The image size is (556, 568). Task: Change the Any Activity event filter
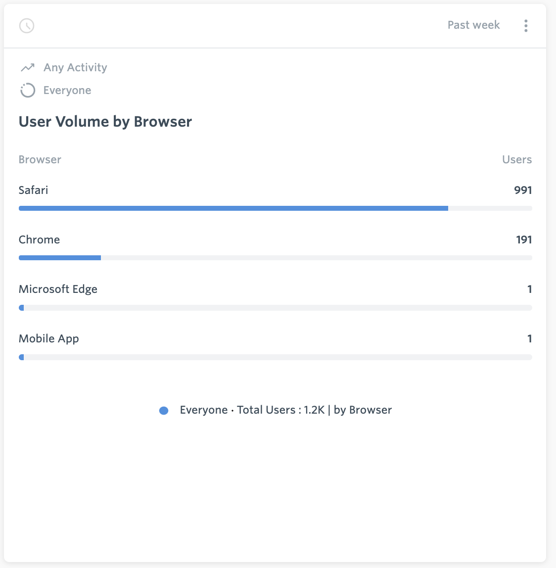pyautogui.click(x=74, y=67)
